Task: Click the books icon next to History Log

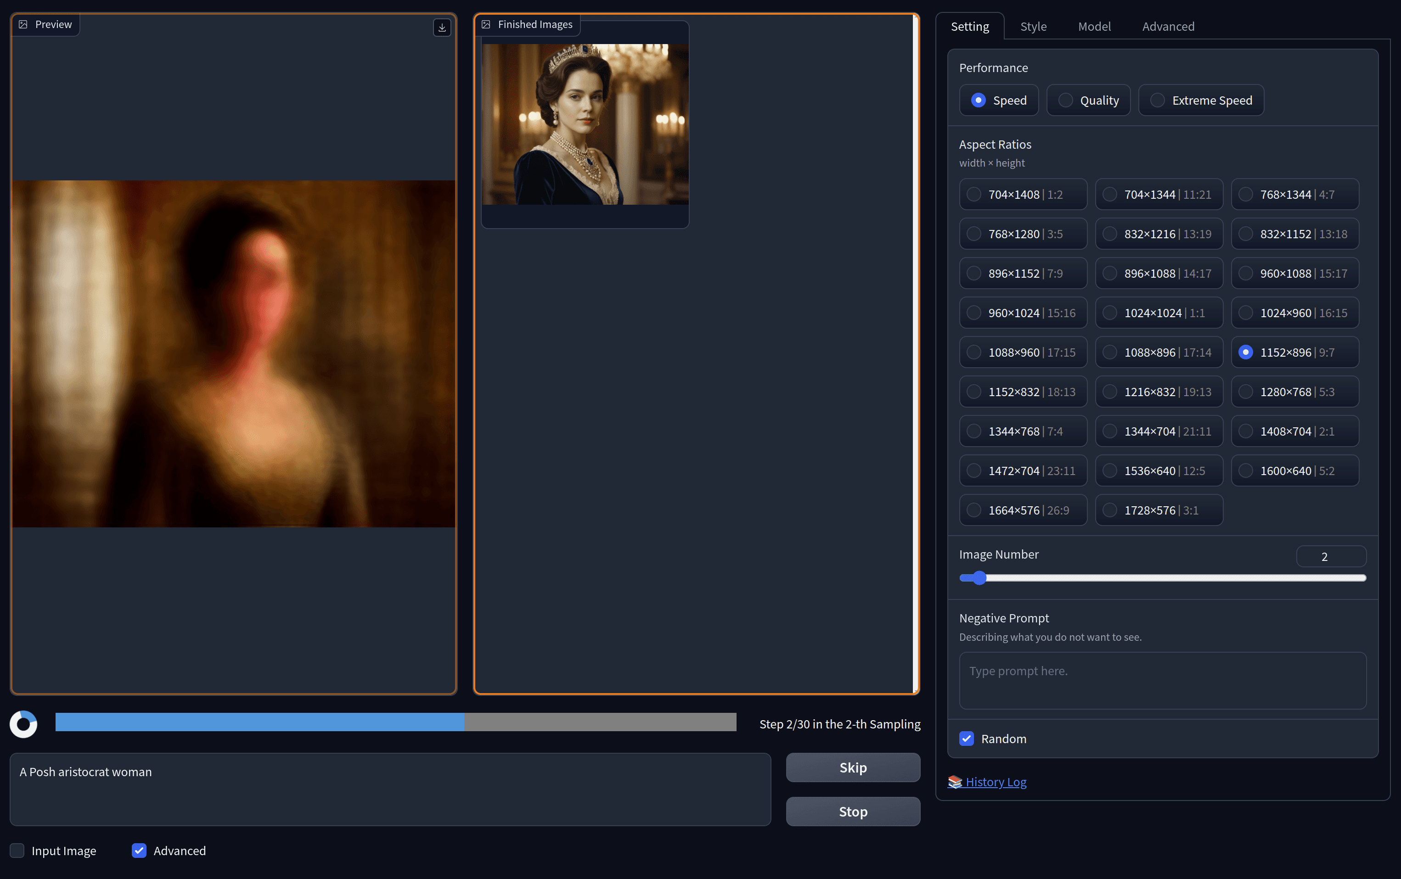Action: [x=954, y=782]
